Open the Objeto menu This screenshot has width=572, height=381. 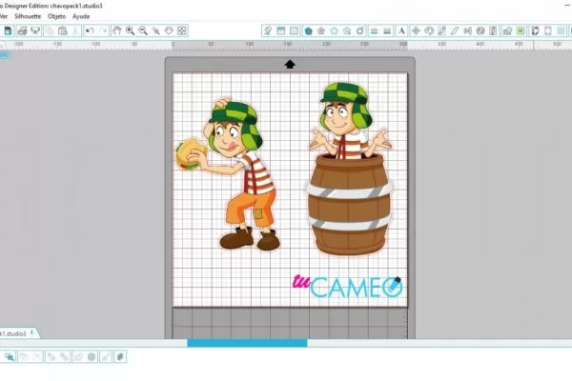click(56, 16)
